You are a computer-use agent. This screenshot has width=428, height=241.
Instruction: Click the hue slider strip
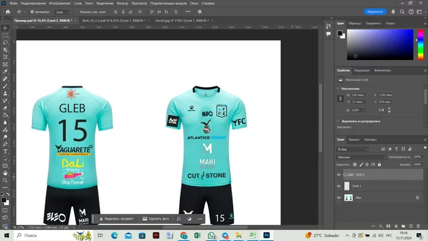[421, 45]
